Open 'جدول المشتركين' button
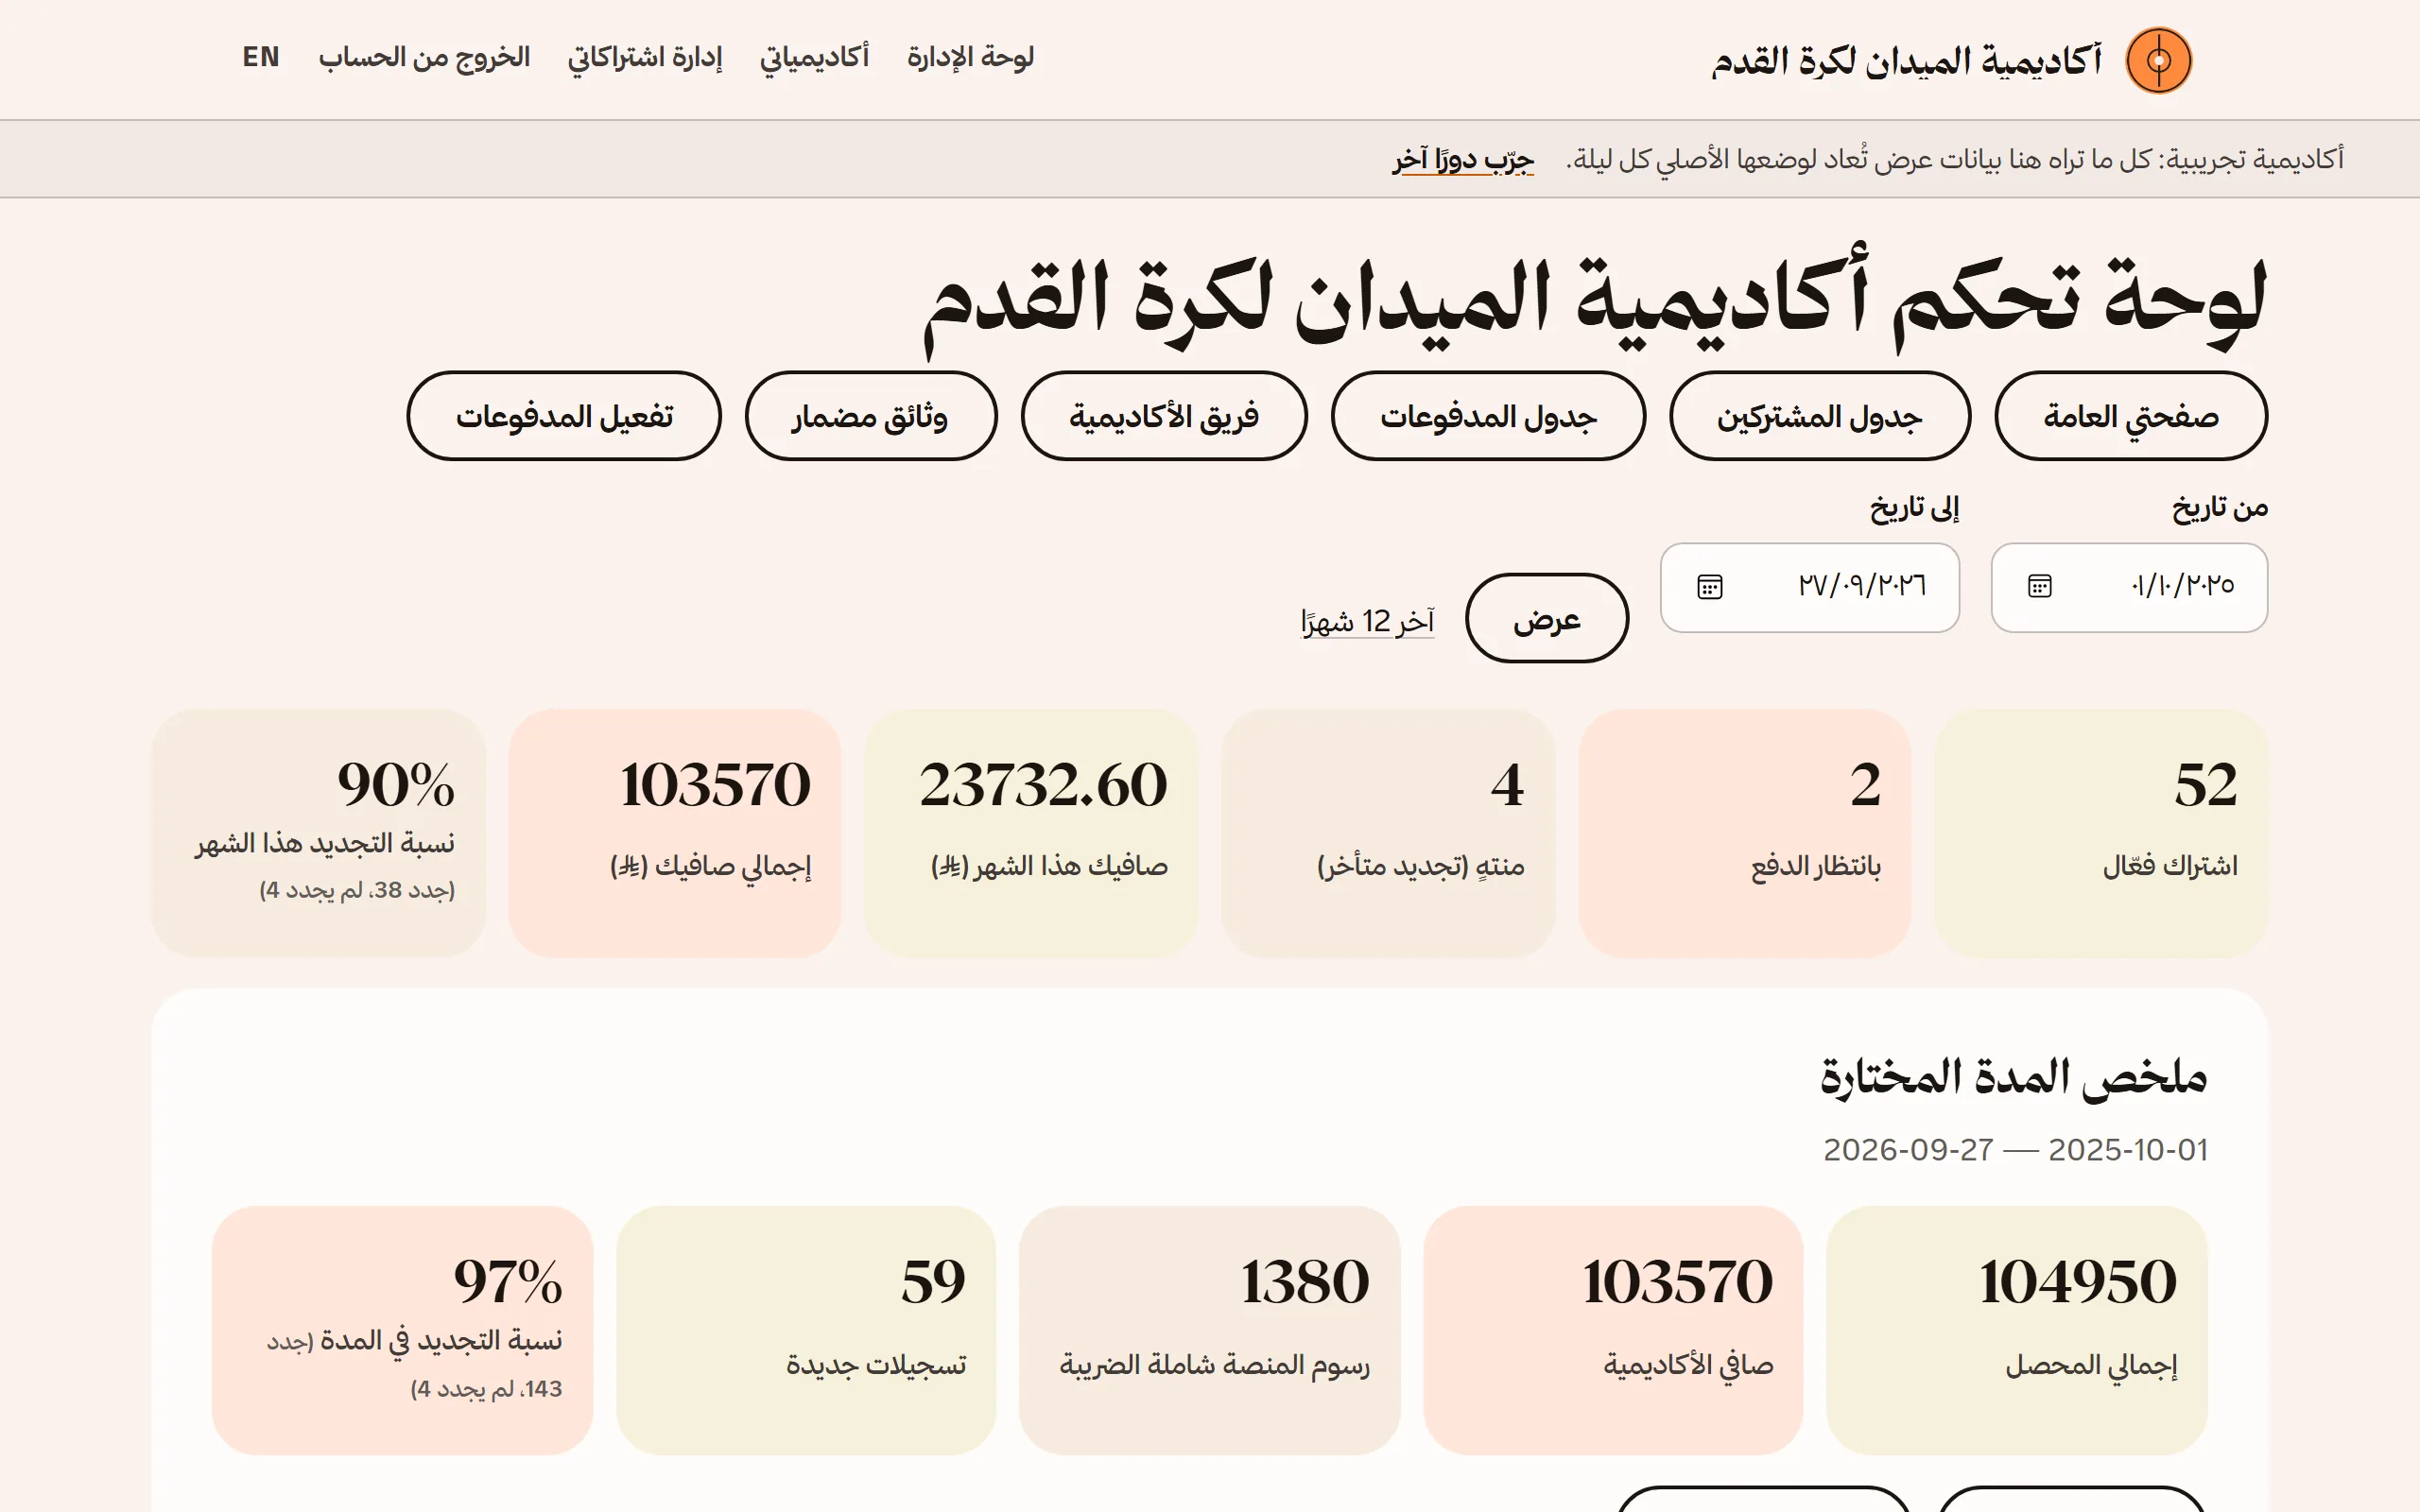This screenshot has height=1512, width=2420. pos(1819,416)
